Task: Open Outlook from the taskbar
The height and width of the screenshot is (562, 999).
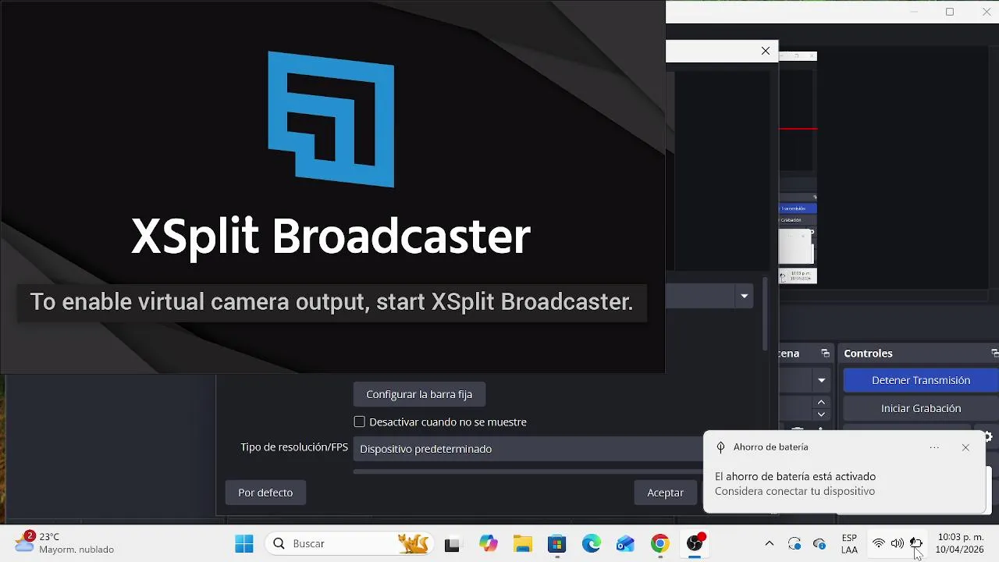Action: (x=625, y=544)
